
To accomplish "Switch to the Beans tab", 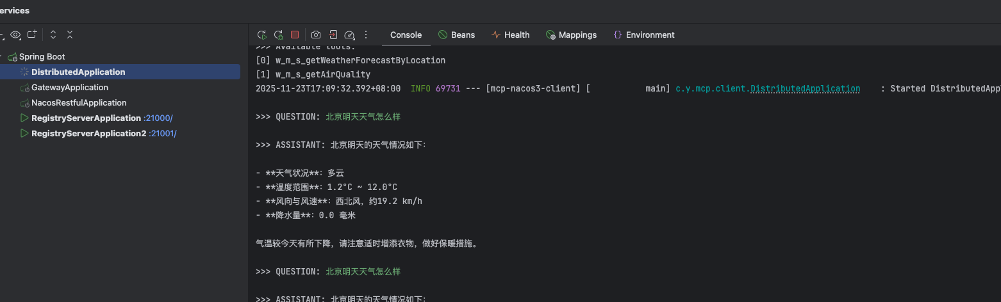I will 456,35.
